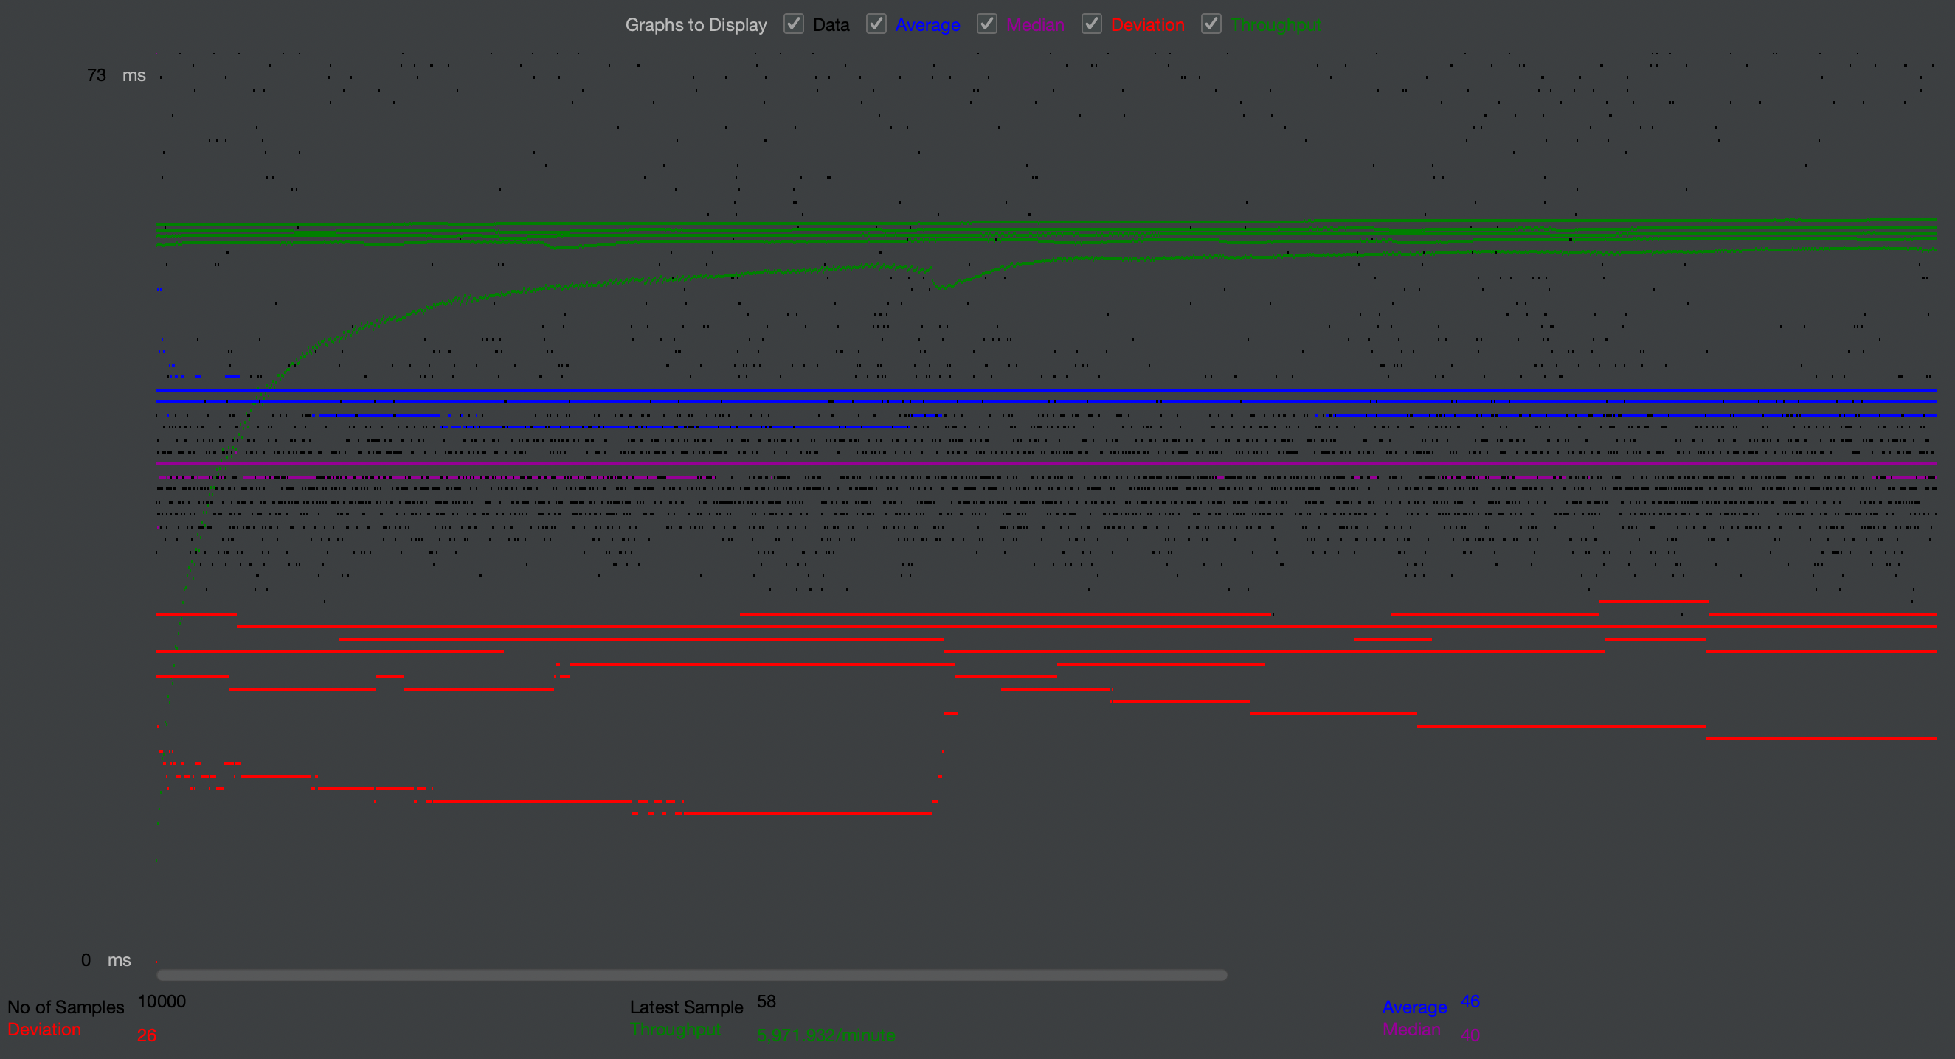Disable the Median graph checkbox
This screenshot has width=1955, height=1059.
click(x=986, y=24)
